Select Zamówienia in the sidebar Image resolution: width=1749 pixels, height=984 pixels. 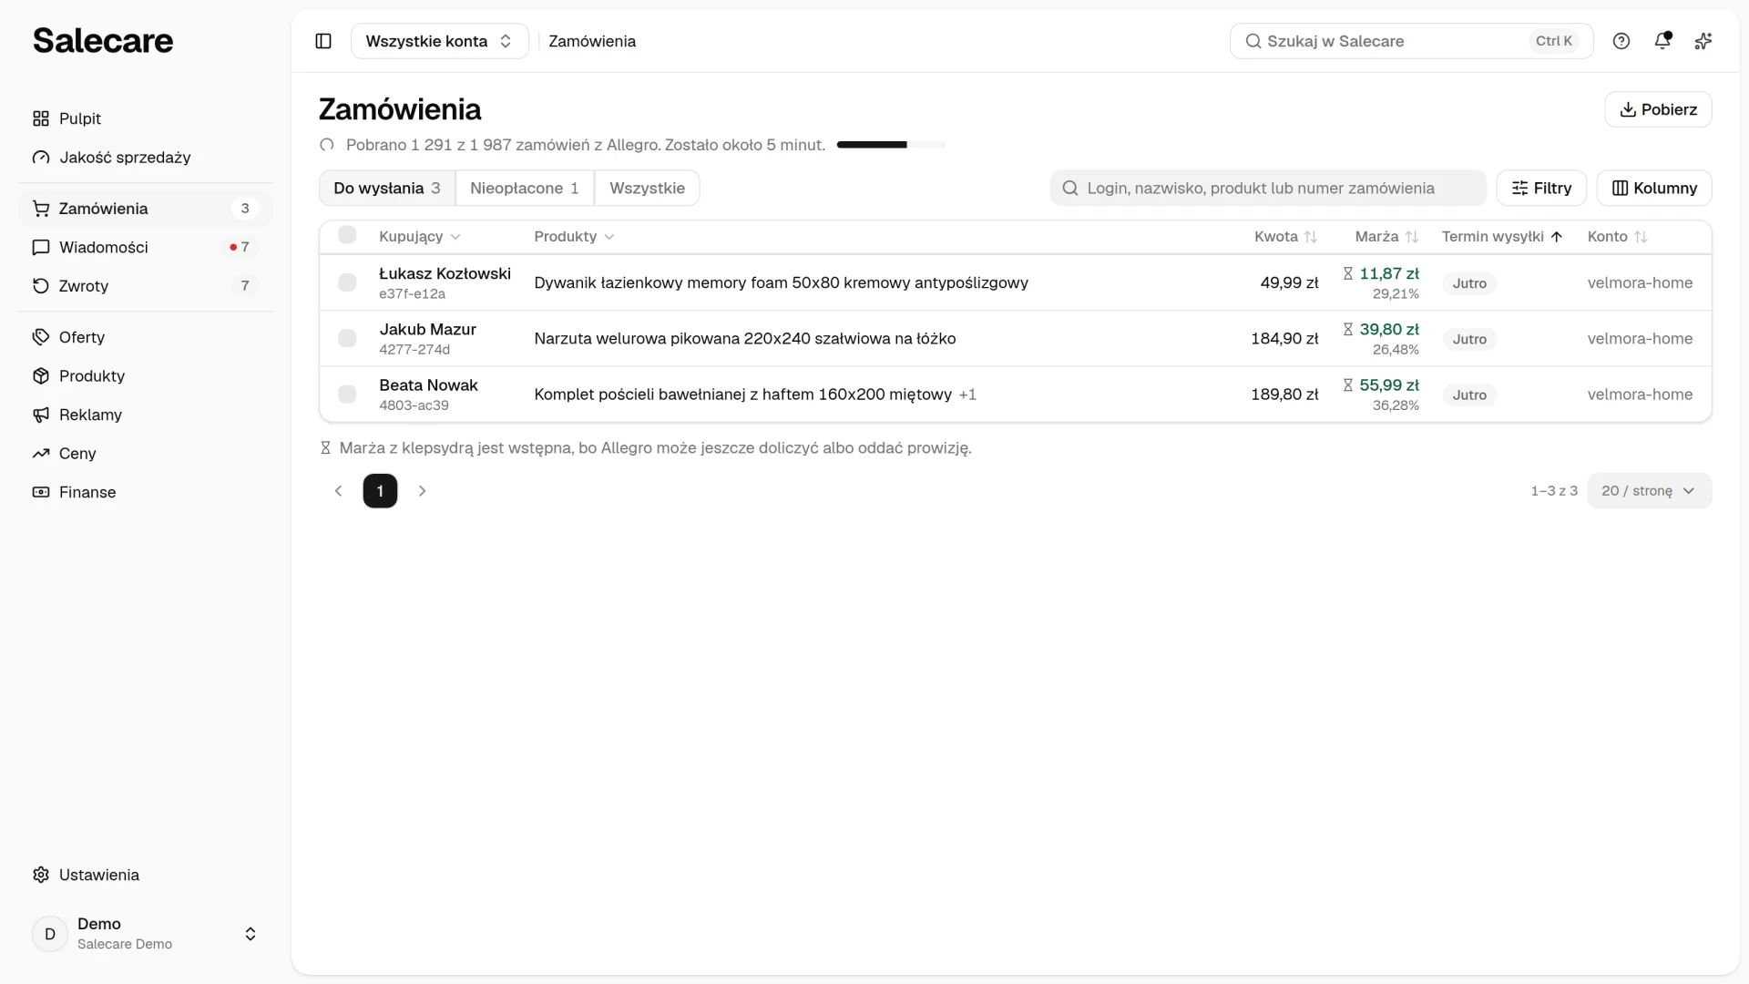click(x=146, y=209)
